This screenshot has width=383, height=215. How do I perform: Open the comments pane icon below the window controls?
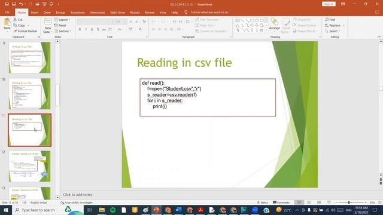click(377, 12)
